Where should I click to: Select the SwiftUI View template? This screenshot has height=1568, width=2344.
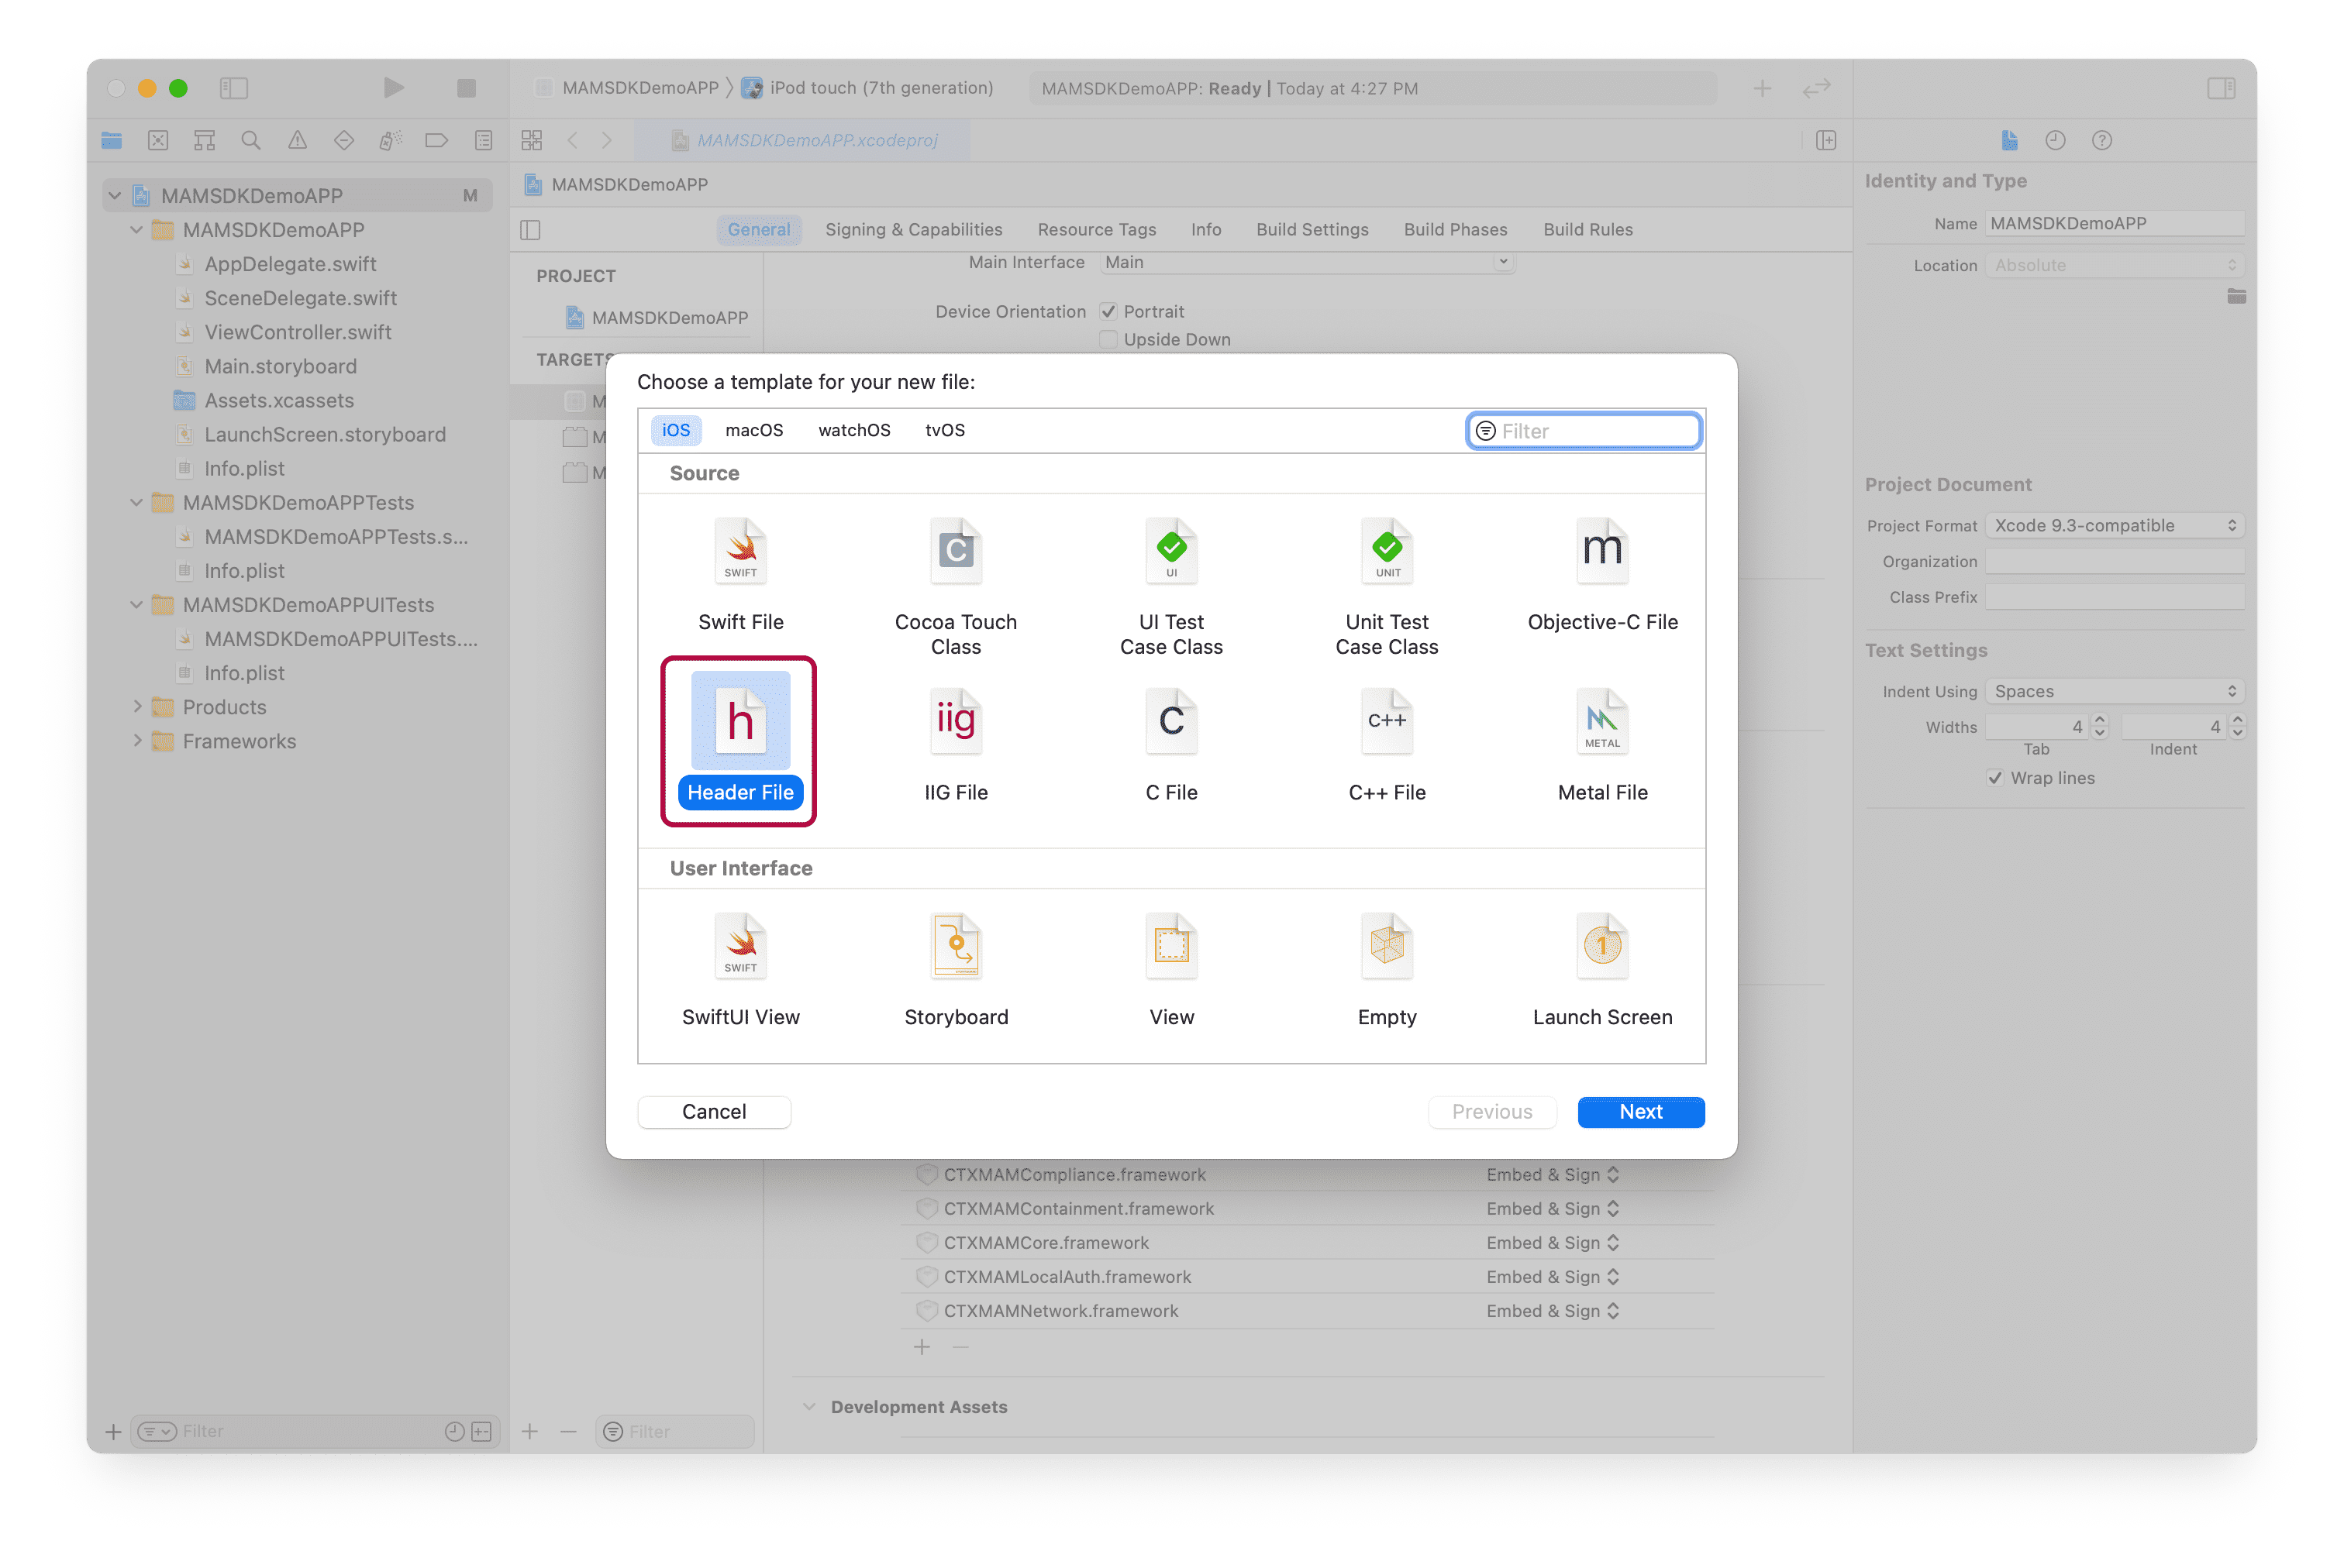[x=740, y=946]
